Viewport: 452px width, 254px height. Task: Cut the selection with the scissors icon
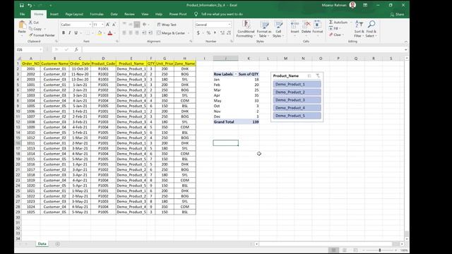click(x=33, y=23)
